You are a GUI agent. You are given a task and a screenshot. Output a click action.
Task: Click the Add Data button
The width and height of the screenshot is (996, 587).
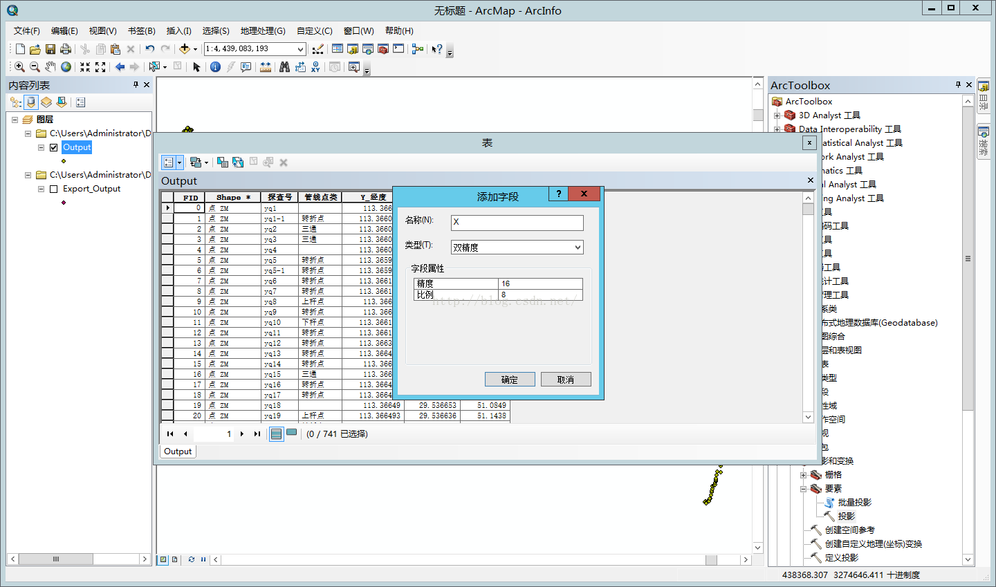185,49
